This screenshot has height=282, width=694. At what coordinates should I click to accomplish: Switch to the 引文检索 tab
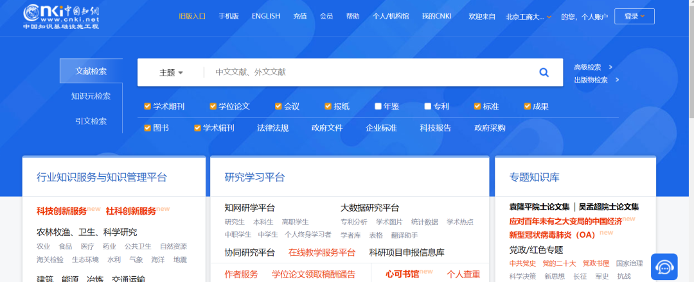tap(91, 121)
